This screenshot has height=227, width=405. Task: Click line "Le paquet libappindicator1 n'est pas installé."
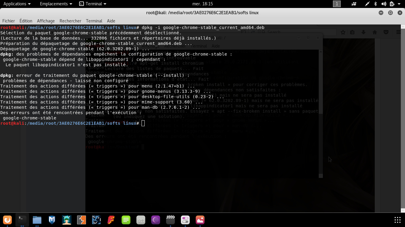[x=67, y=65]
